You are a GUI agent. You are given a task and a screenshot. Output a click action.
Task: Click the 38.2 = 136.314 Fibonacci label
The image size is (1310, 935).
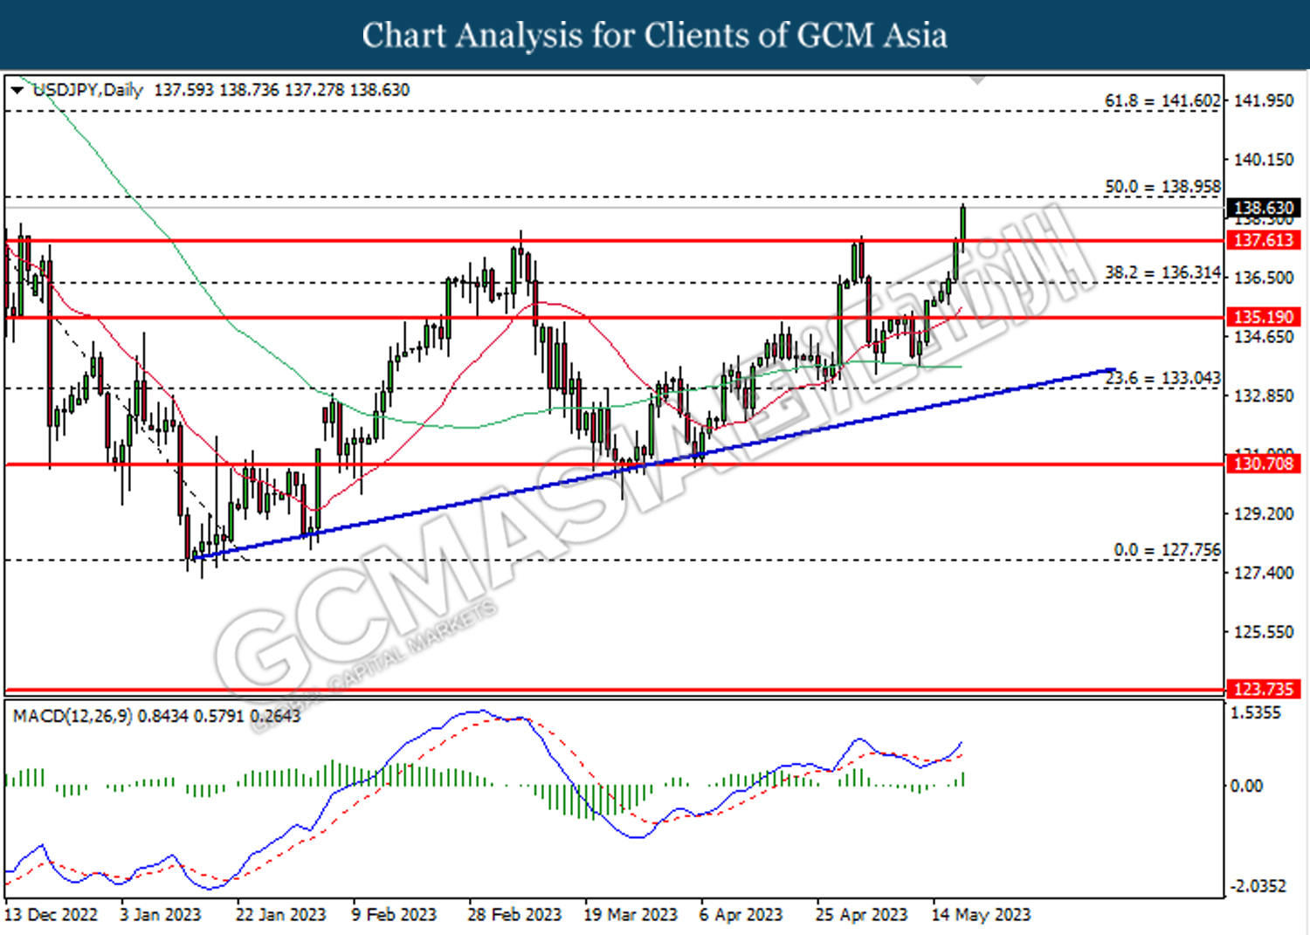click(x=1162, y=272)
